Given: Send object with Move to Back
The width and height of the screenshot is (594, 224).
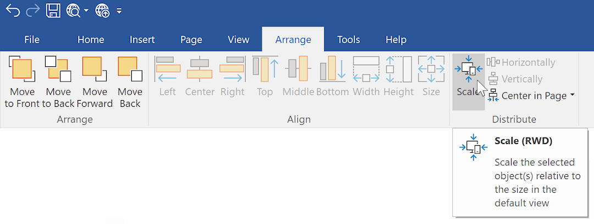Looking at the screenshot, I should pyautogui.click(x=58, y=70).
